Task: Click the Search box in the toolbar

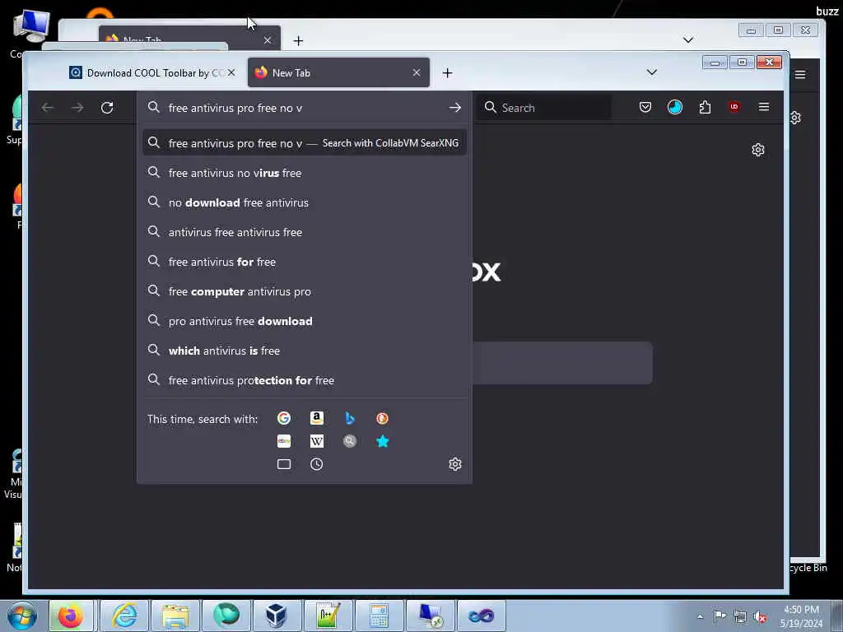Action: [544, 108]
